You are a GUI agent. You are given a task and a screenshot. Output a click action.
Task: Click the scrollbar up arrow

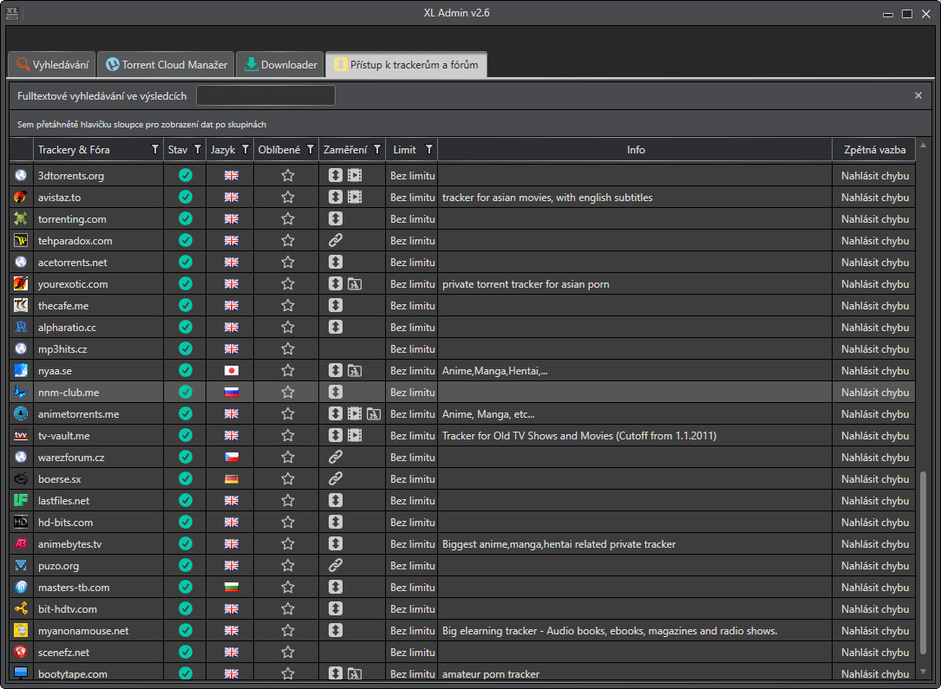pyautogui.click(x=923, y=145)
